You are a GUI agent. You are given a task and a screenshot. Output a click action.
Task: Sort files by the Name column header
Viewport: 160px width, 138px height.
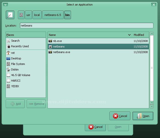(x=90, y=35)
